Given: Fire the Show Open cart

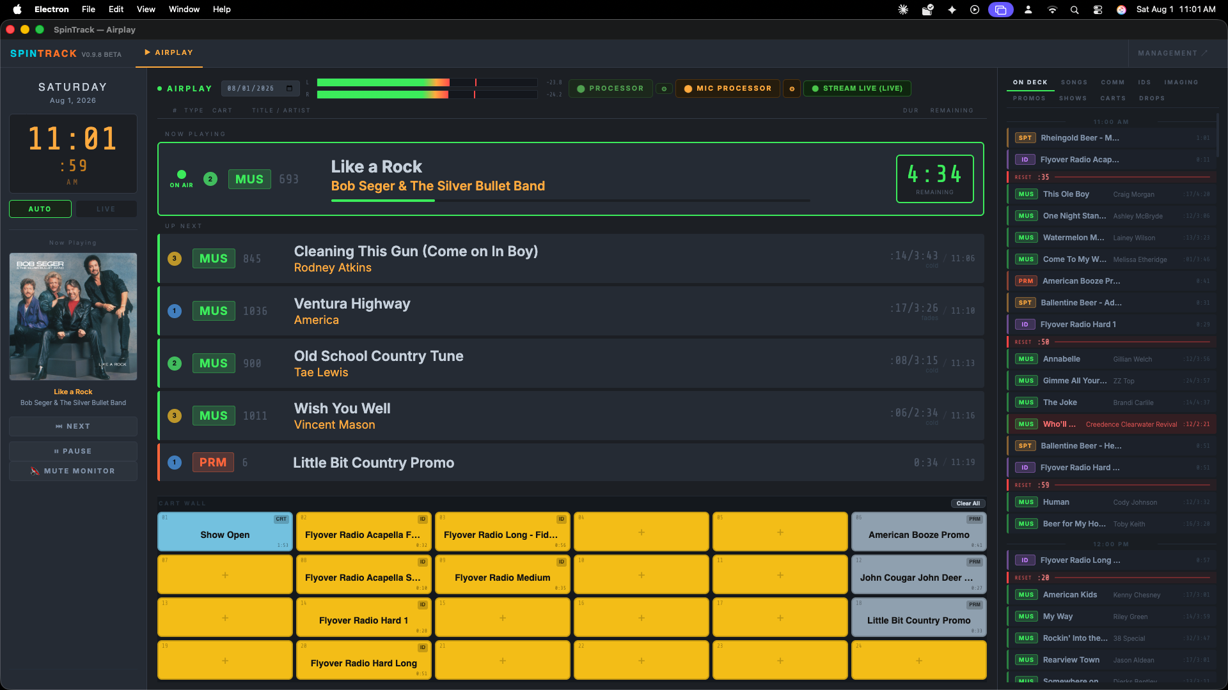Looking at the screenshot, I should (225, 532).
